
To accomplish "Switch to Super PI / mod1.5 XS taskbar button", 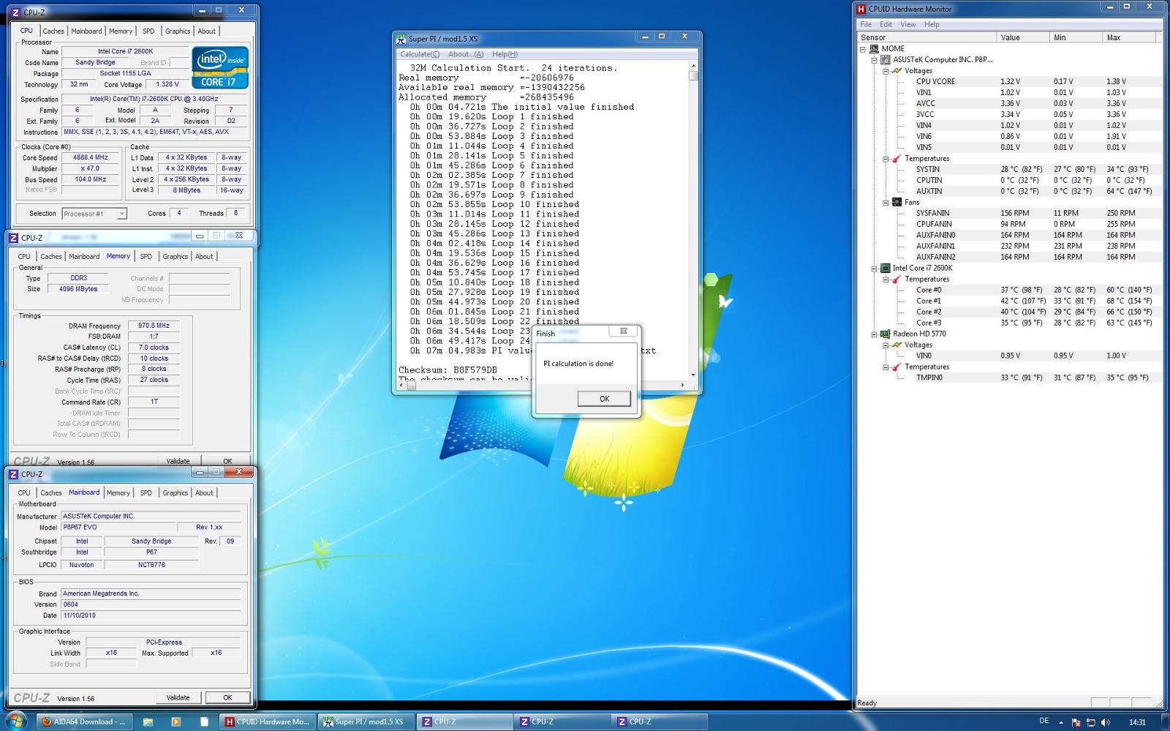I will 366,721.
